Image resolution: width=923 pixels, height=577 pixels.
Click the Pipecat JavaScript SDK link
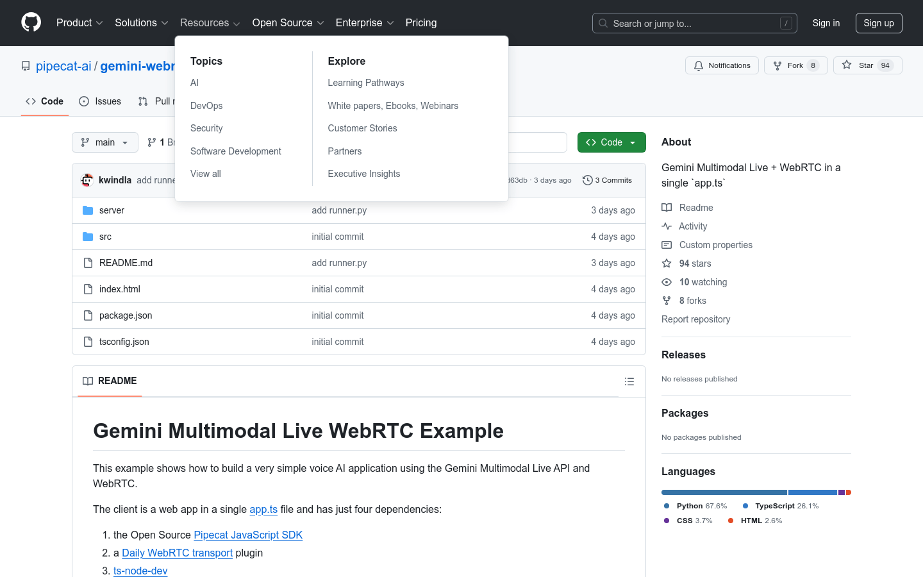(248, 535)
